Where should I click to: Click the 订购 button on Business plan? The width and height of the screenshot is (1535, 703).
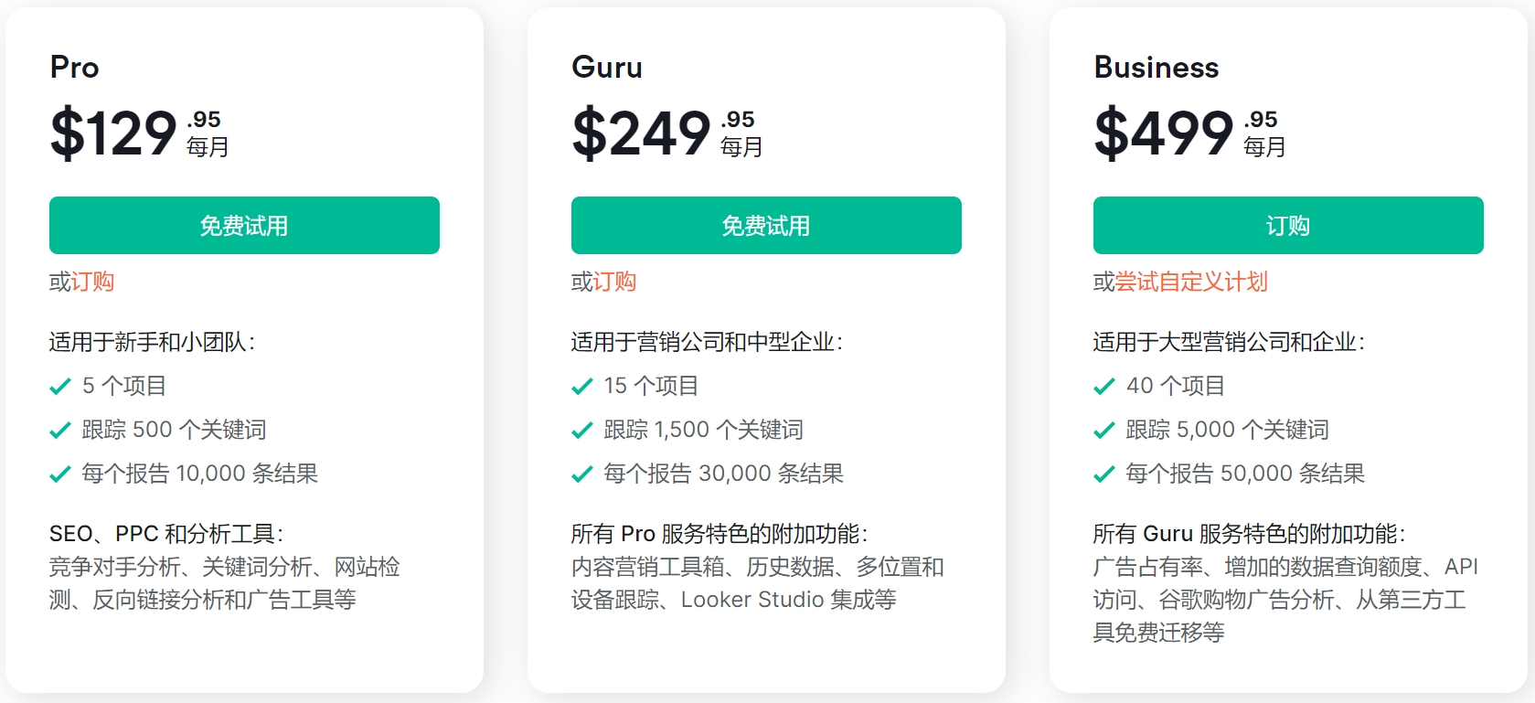click(x=1287, y=225)
